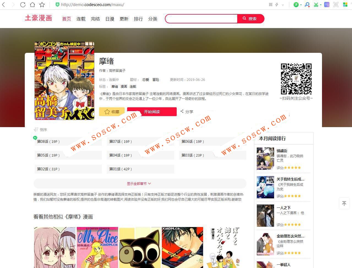Image resolution: width=352 pixels, height=268 pixels.
Task: Click the back-to-top arrow button
Action: pyautogui.click(x=344, y=203)
